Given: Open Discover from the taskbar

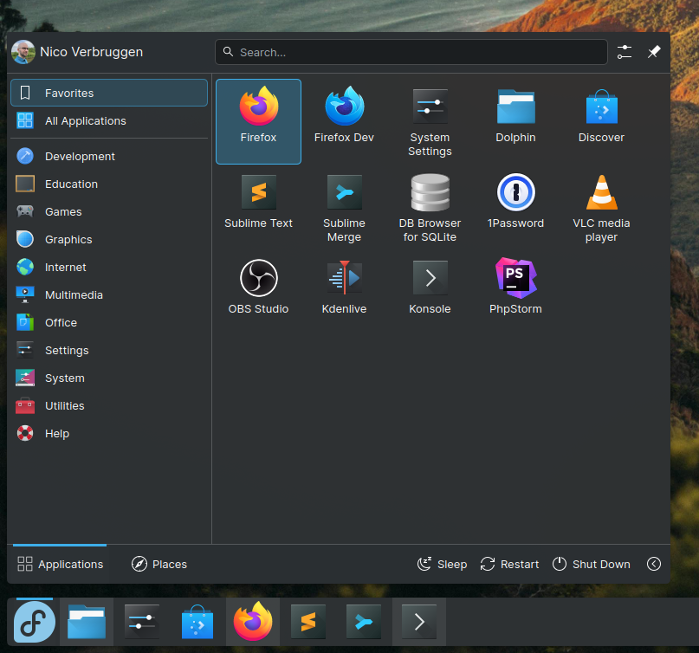Looking at the screenshot, I should coord(197,622).
